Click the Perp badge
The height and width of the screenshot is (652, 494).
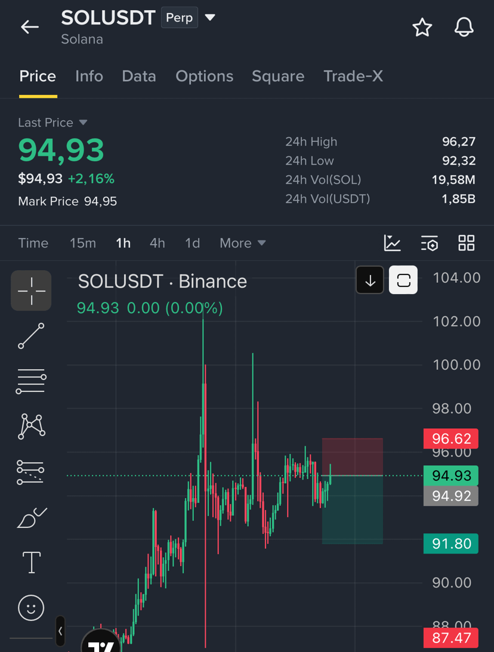[179, 17]
